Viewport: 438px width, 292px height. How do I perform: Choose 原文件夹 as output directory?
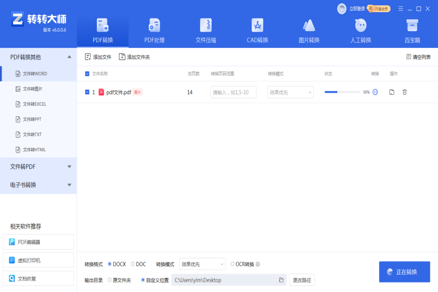[109, 280]
